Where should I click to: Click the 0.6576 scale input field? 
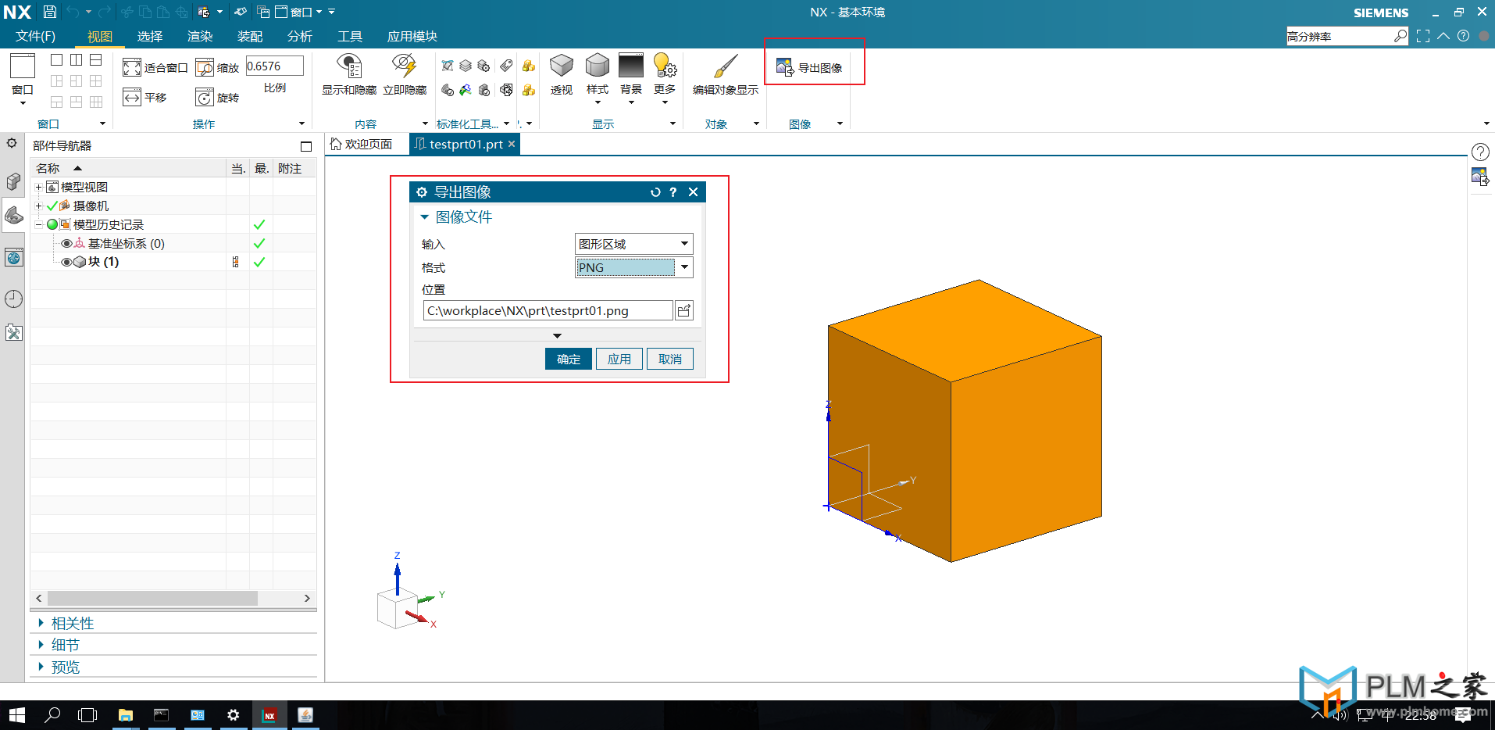coord(275,66)
